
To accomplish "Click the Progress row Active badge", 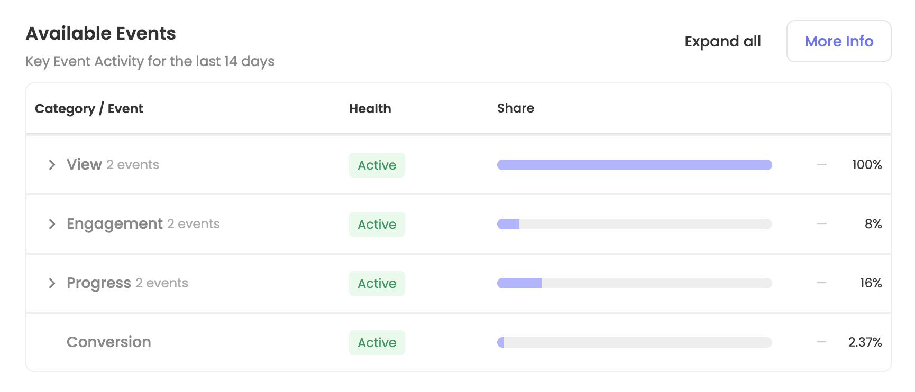I will tap(377, 284).
